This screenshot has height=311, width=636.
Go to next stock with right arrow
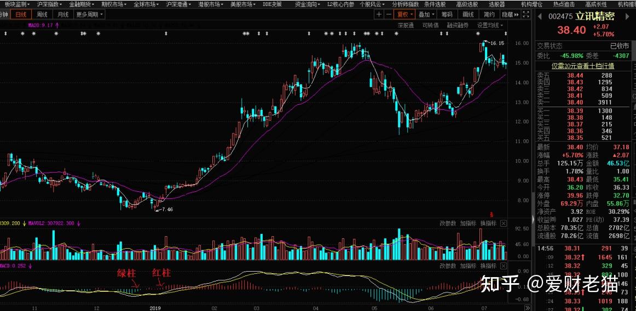tap(626, 16)
